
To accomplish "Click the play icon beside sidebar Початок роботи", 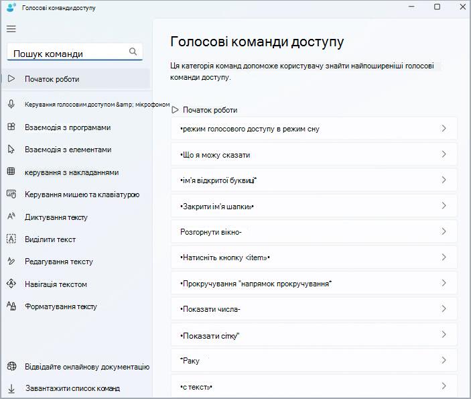I will (x=11, y=78).
